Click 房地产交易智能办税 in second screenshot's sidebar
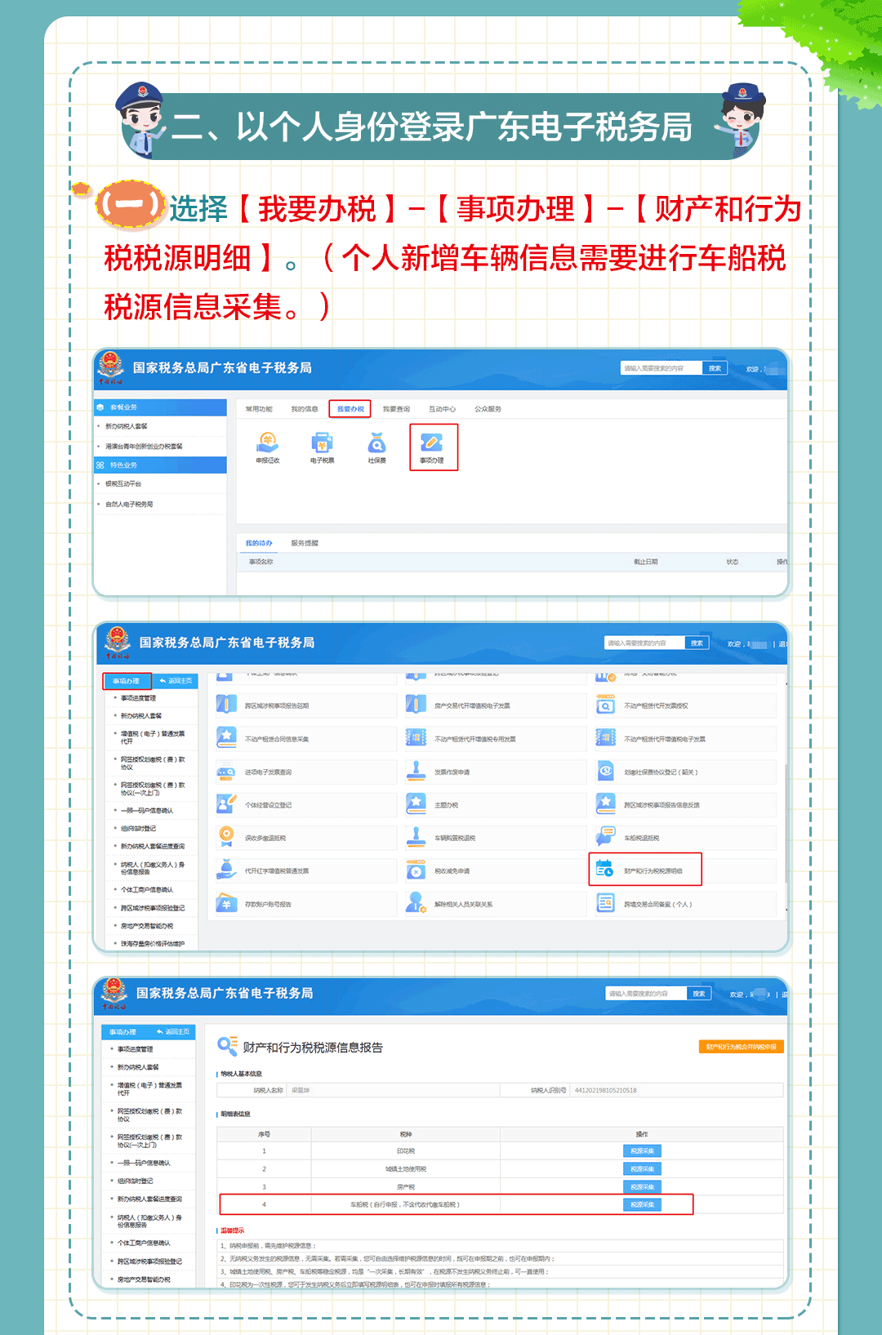This screenshot has width=882, height=1335. pos(147,926)
